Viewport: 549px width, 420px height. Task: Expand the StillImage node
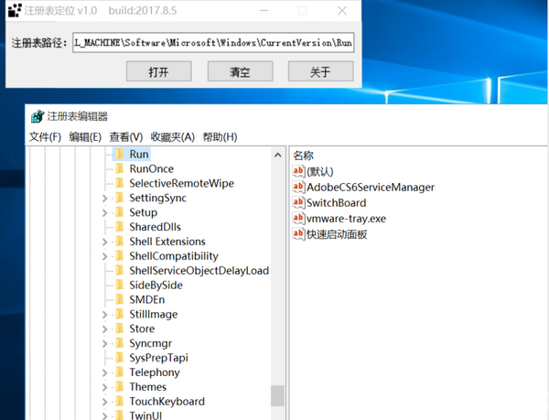click(104, 315)
